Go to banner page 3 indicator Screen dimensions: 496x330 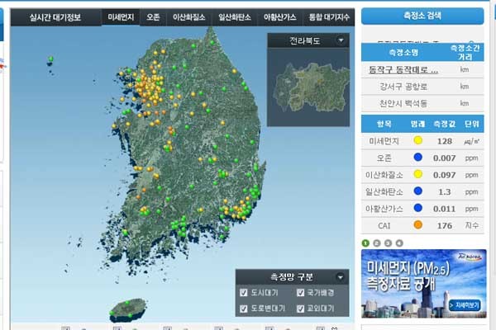(389, 243)
